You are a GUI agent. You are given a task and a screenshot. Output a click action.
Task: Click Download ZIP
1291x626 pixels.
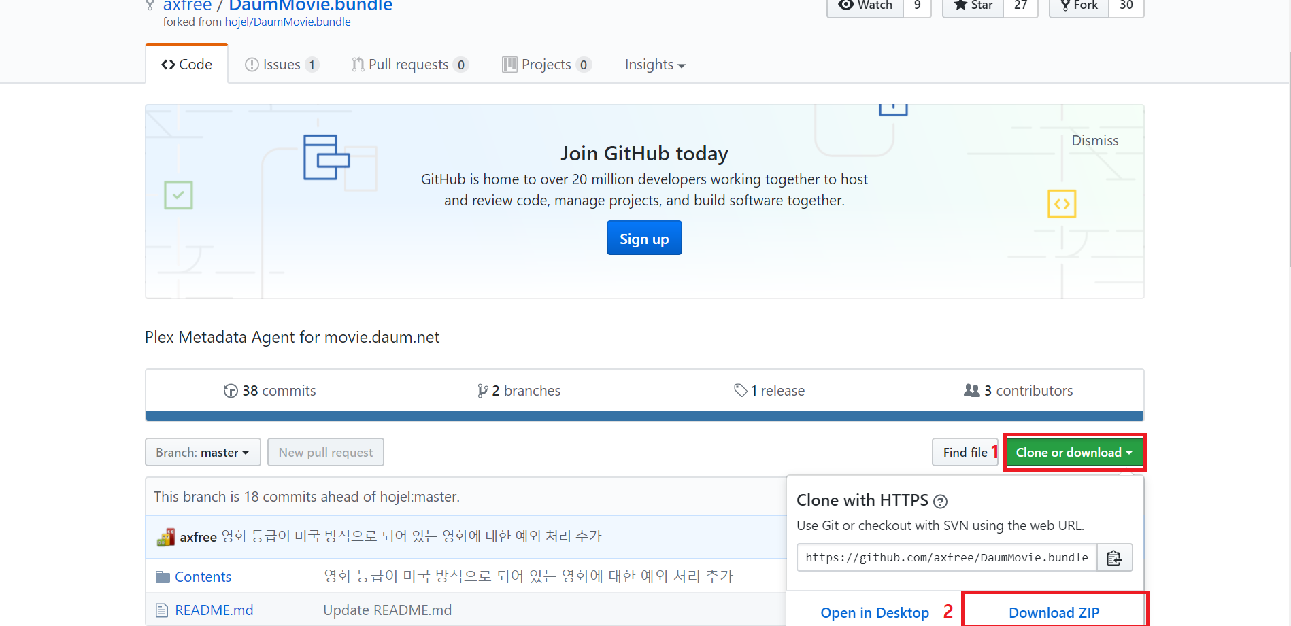tap(1054, 613)
